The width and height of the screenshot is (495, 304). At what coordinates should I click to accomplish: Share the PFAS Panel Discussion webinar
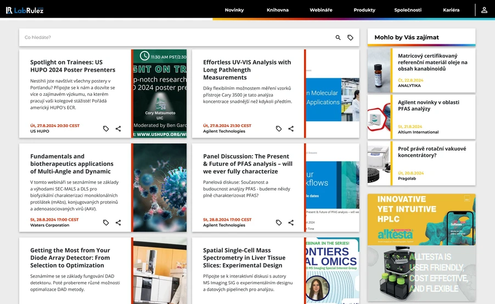pos(291,222)
